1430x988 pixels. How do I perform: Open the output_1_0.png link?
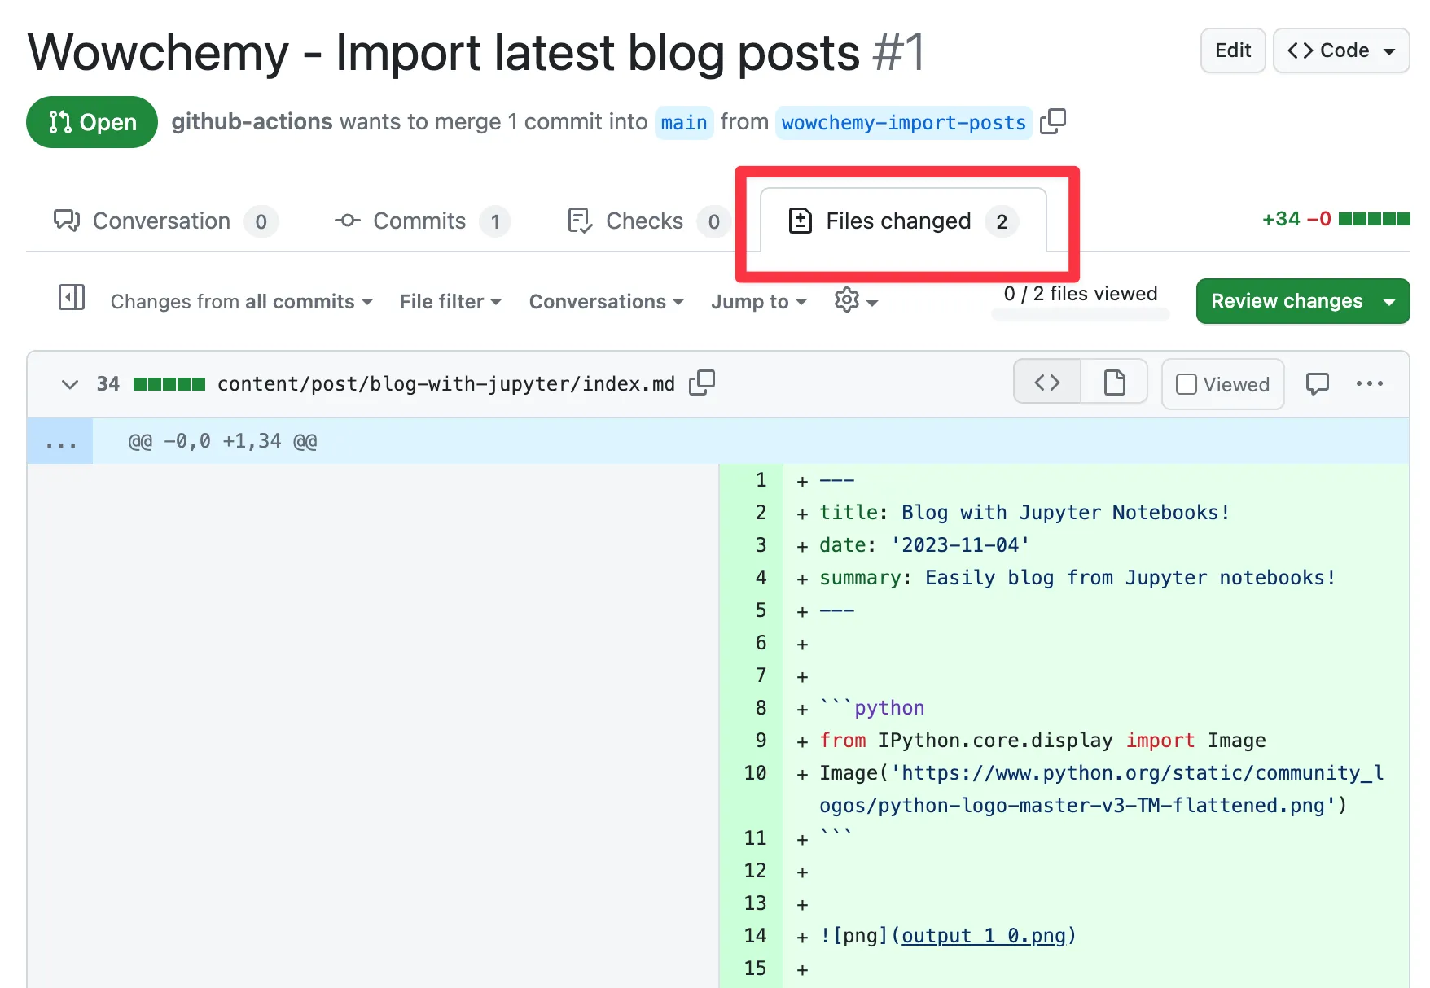(985, 935)
